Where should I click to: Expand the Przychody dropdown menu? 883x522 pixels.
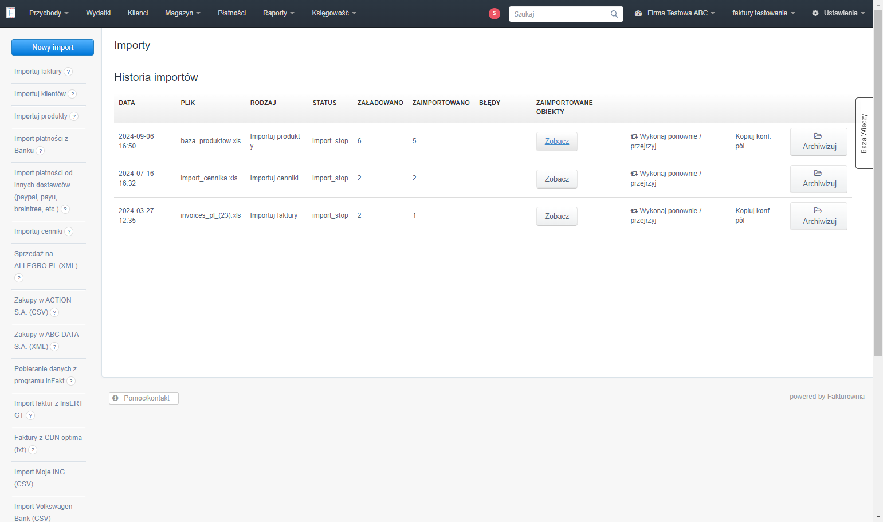(49, 13)
